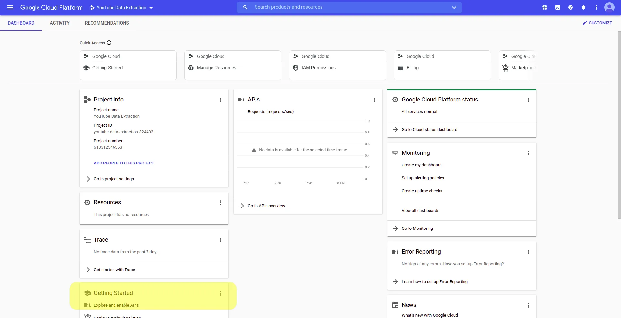Activate Cloud Shell terminal icon
The height and width of the screenshot is (318, 621).
(558, 7)
